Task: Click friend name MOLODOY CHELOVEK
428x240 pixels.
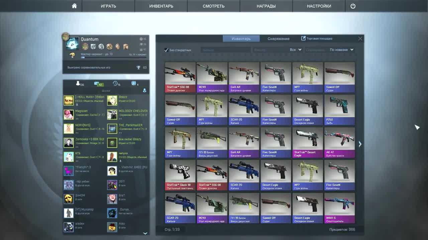Action: point(133,111)
